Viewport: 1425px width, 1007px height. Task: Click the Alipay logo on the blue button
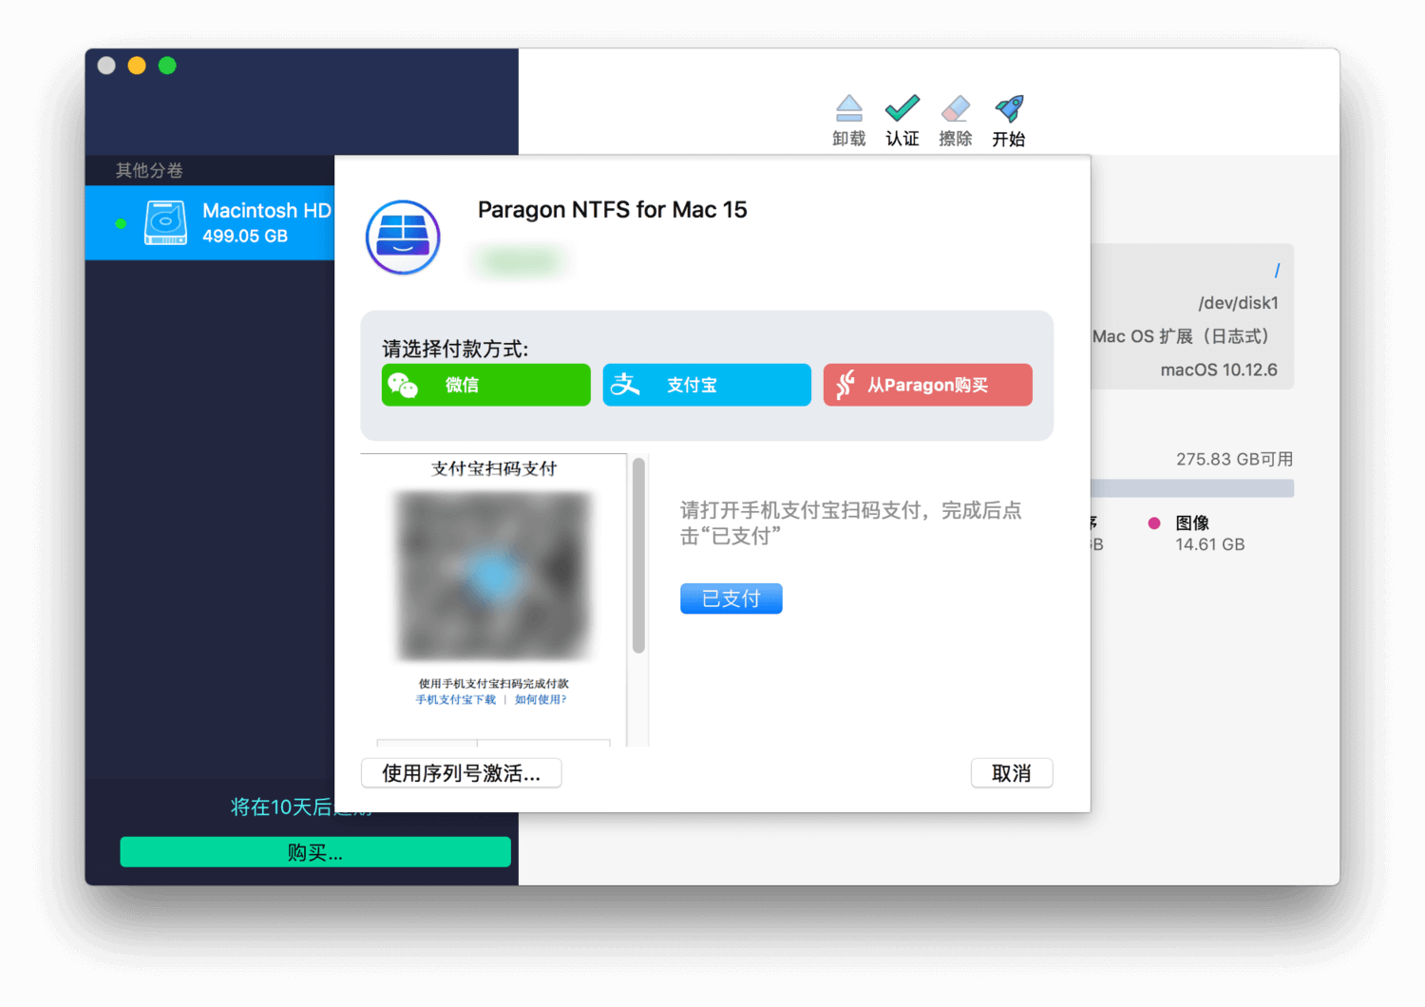(x=626, y=385)
